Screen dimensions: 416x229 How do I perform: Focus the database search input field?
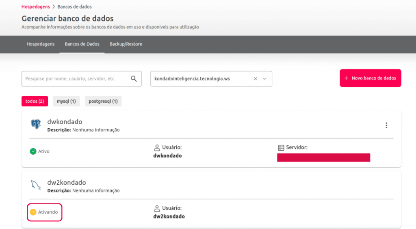[x=75, y=79]
